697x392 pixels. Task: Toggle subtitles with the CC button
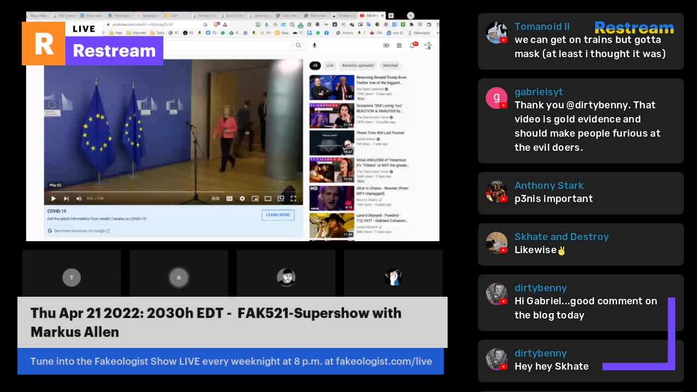(x=229, y=199)
